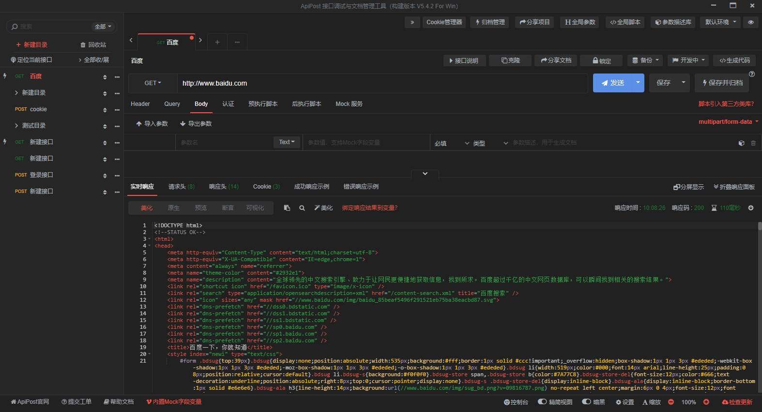Click the blue 发送 send button
Screen dimensions: 762x412
click(x=612, y=83)
